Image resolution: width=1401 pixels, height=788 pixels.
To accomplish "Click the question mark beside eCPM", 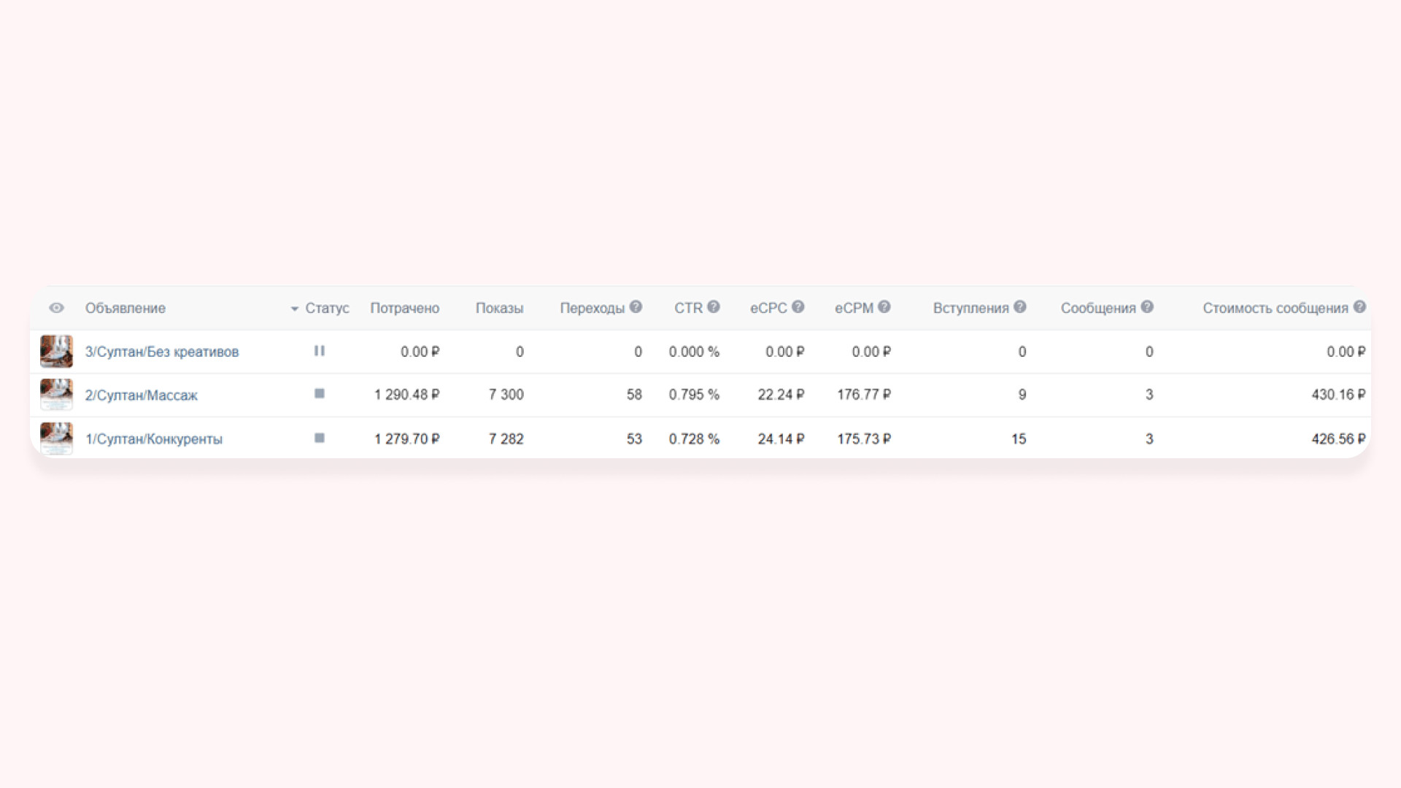I will tap(884, 307).
